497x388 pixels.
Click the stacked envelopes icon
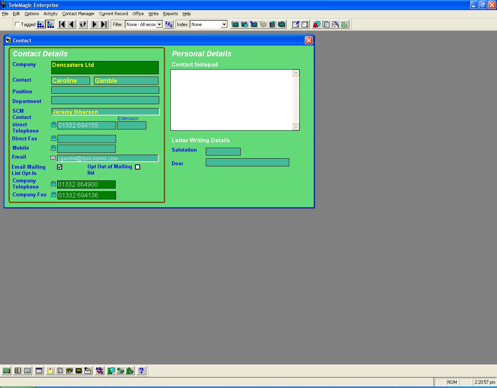point(335,24)
